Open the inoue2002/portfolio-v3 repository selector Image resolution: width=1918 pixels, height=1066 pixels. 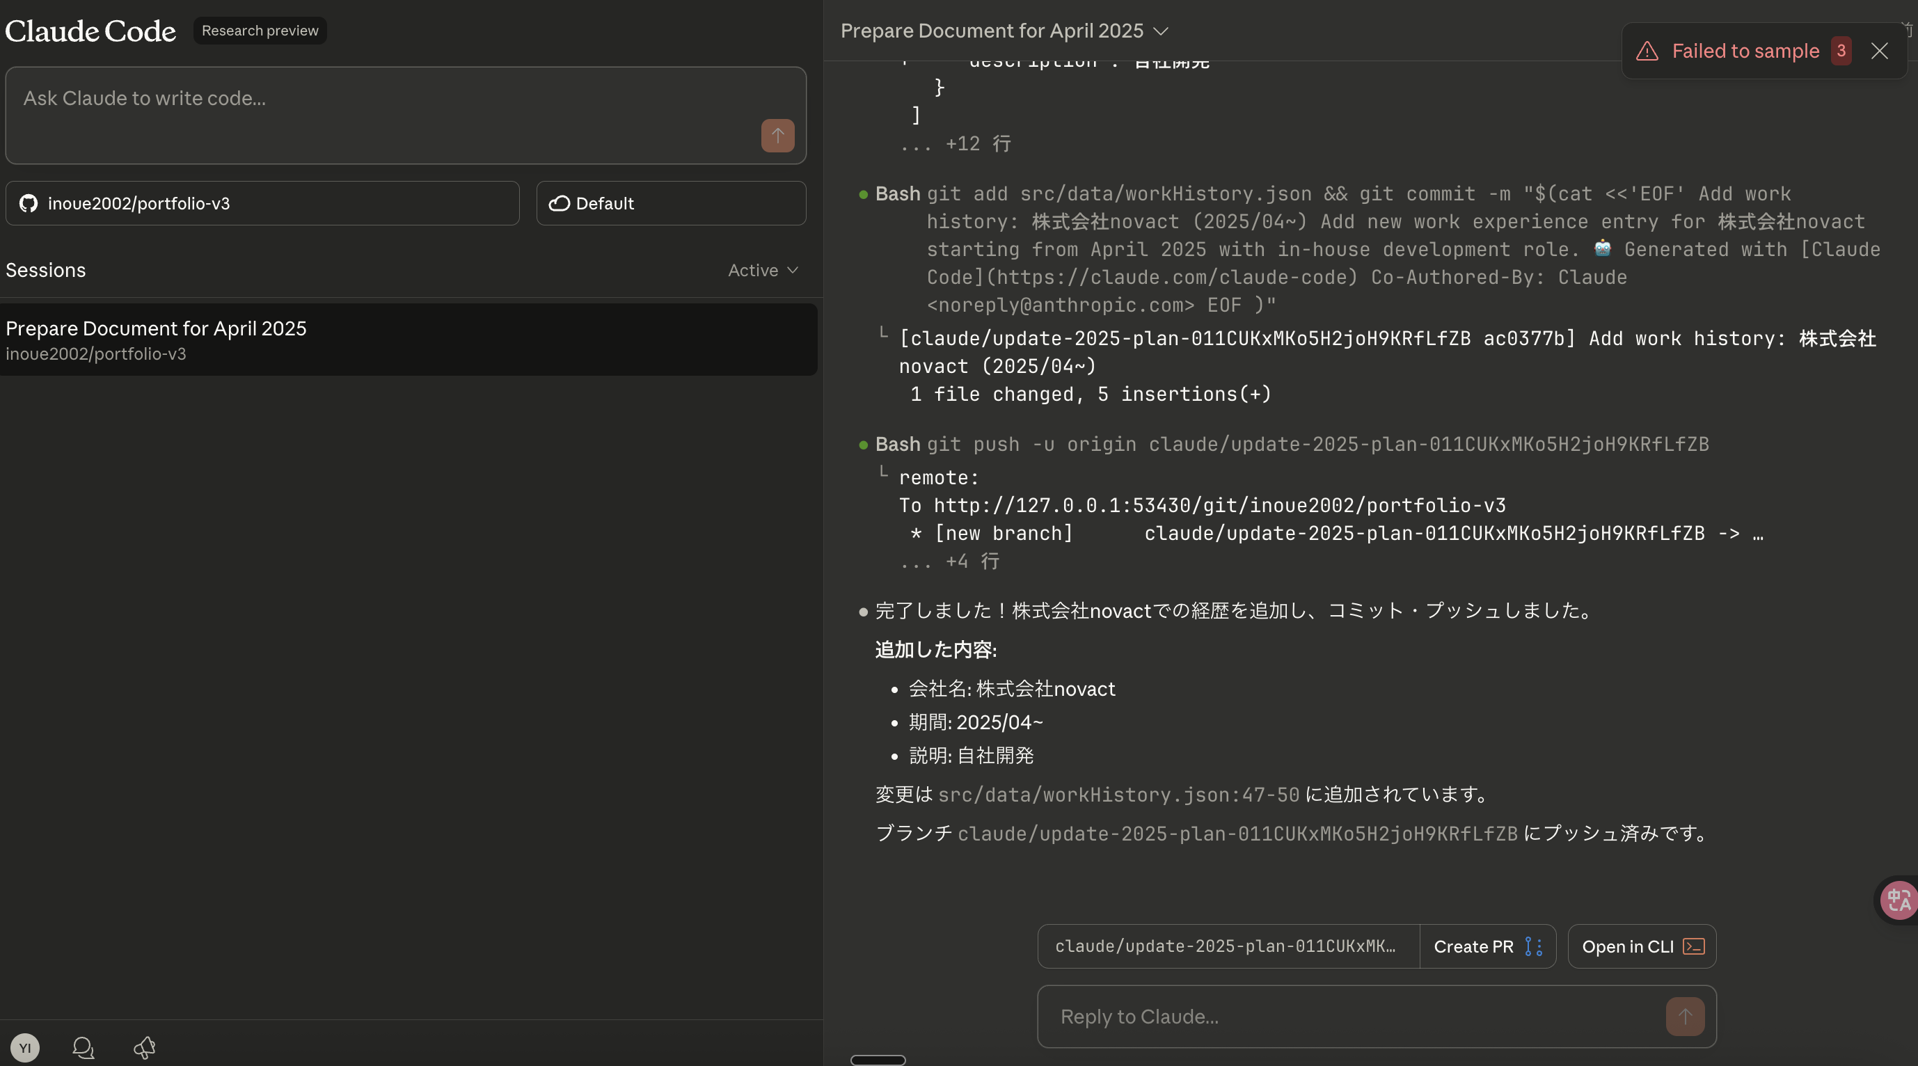click(x=262, y=203)
